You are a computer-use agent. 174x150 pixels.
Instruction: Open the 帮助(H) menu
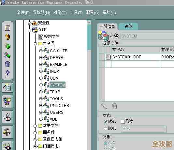[x=109, y=13]
